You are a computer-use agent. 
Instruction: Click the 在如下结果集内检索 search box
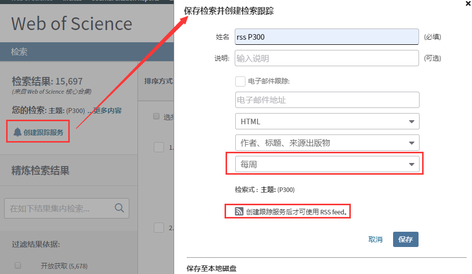67,208
